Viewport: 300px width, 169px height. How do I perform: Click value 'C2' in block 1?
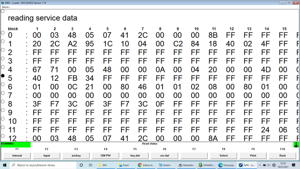tap(178, 44)
